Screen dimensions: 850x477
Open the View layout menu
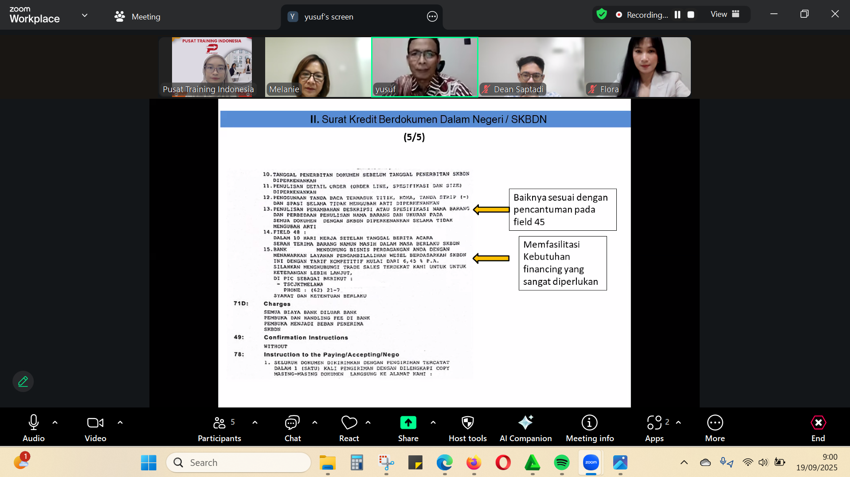click(725, 14)
